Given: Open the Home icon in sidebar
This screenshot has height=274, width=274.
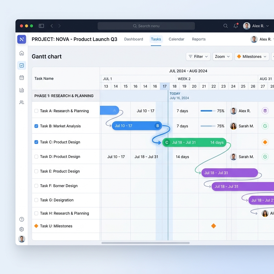Looking at the screenshot, I should [22, 53].
